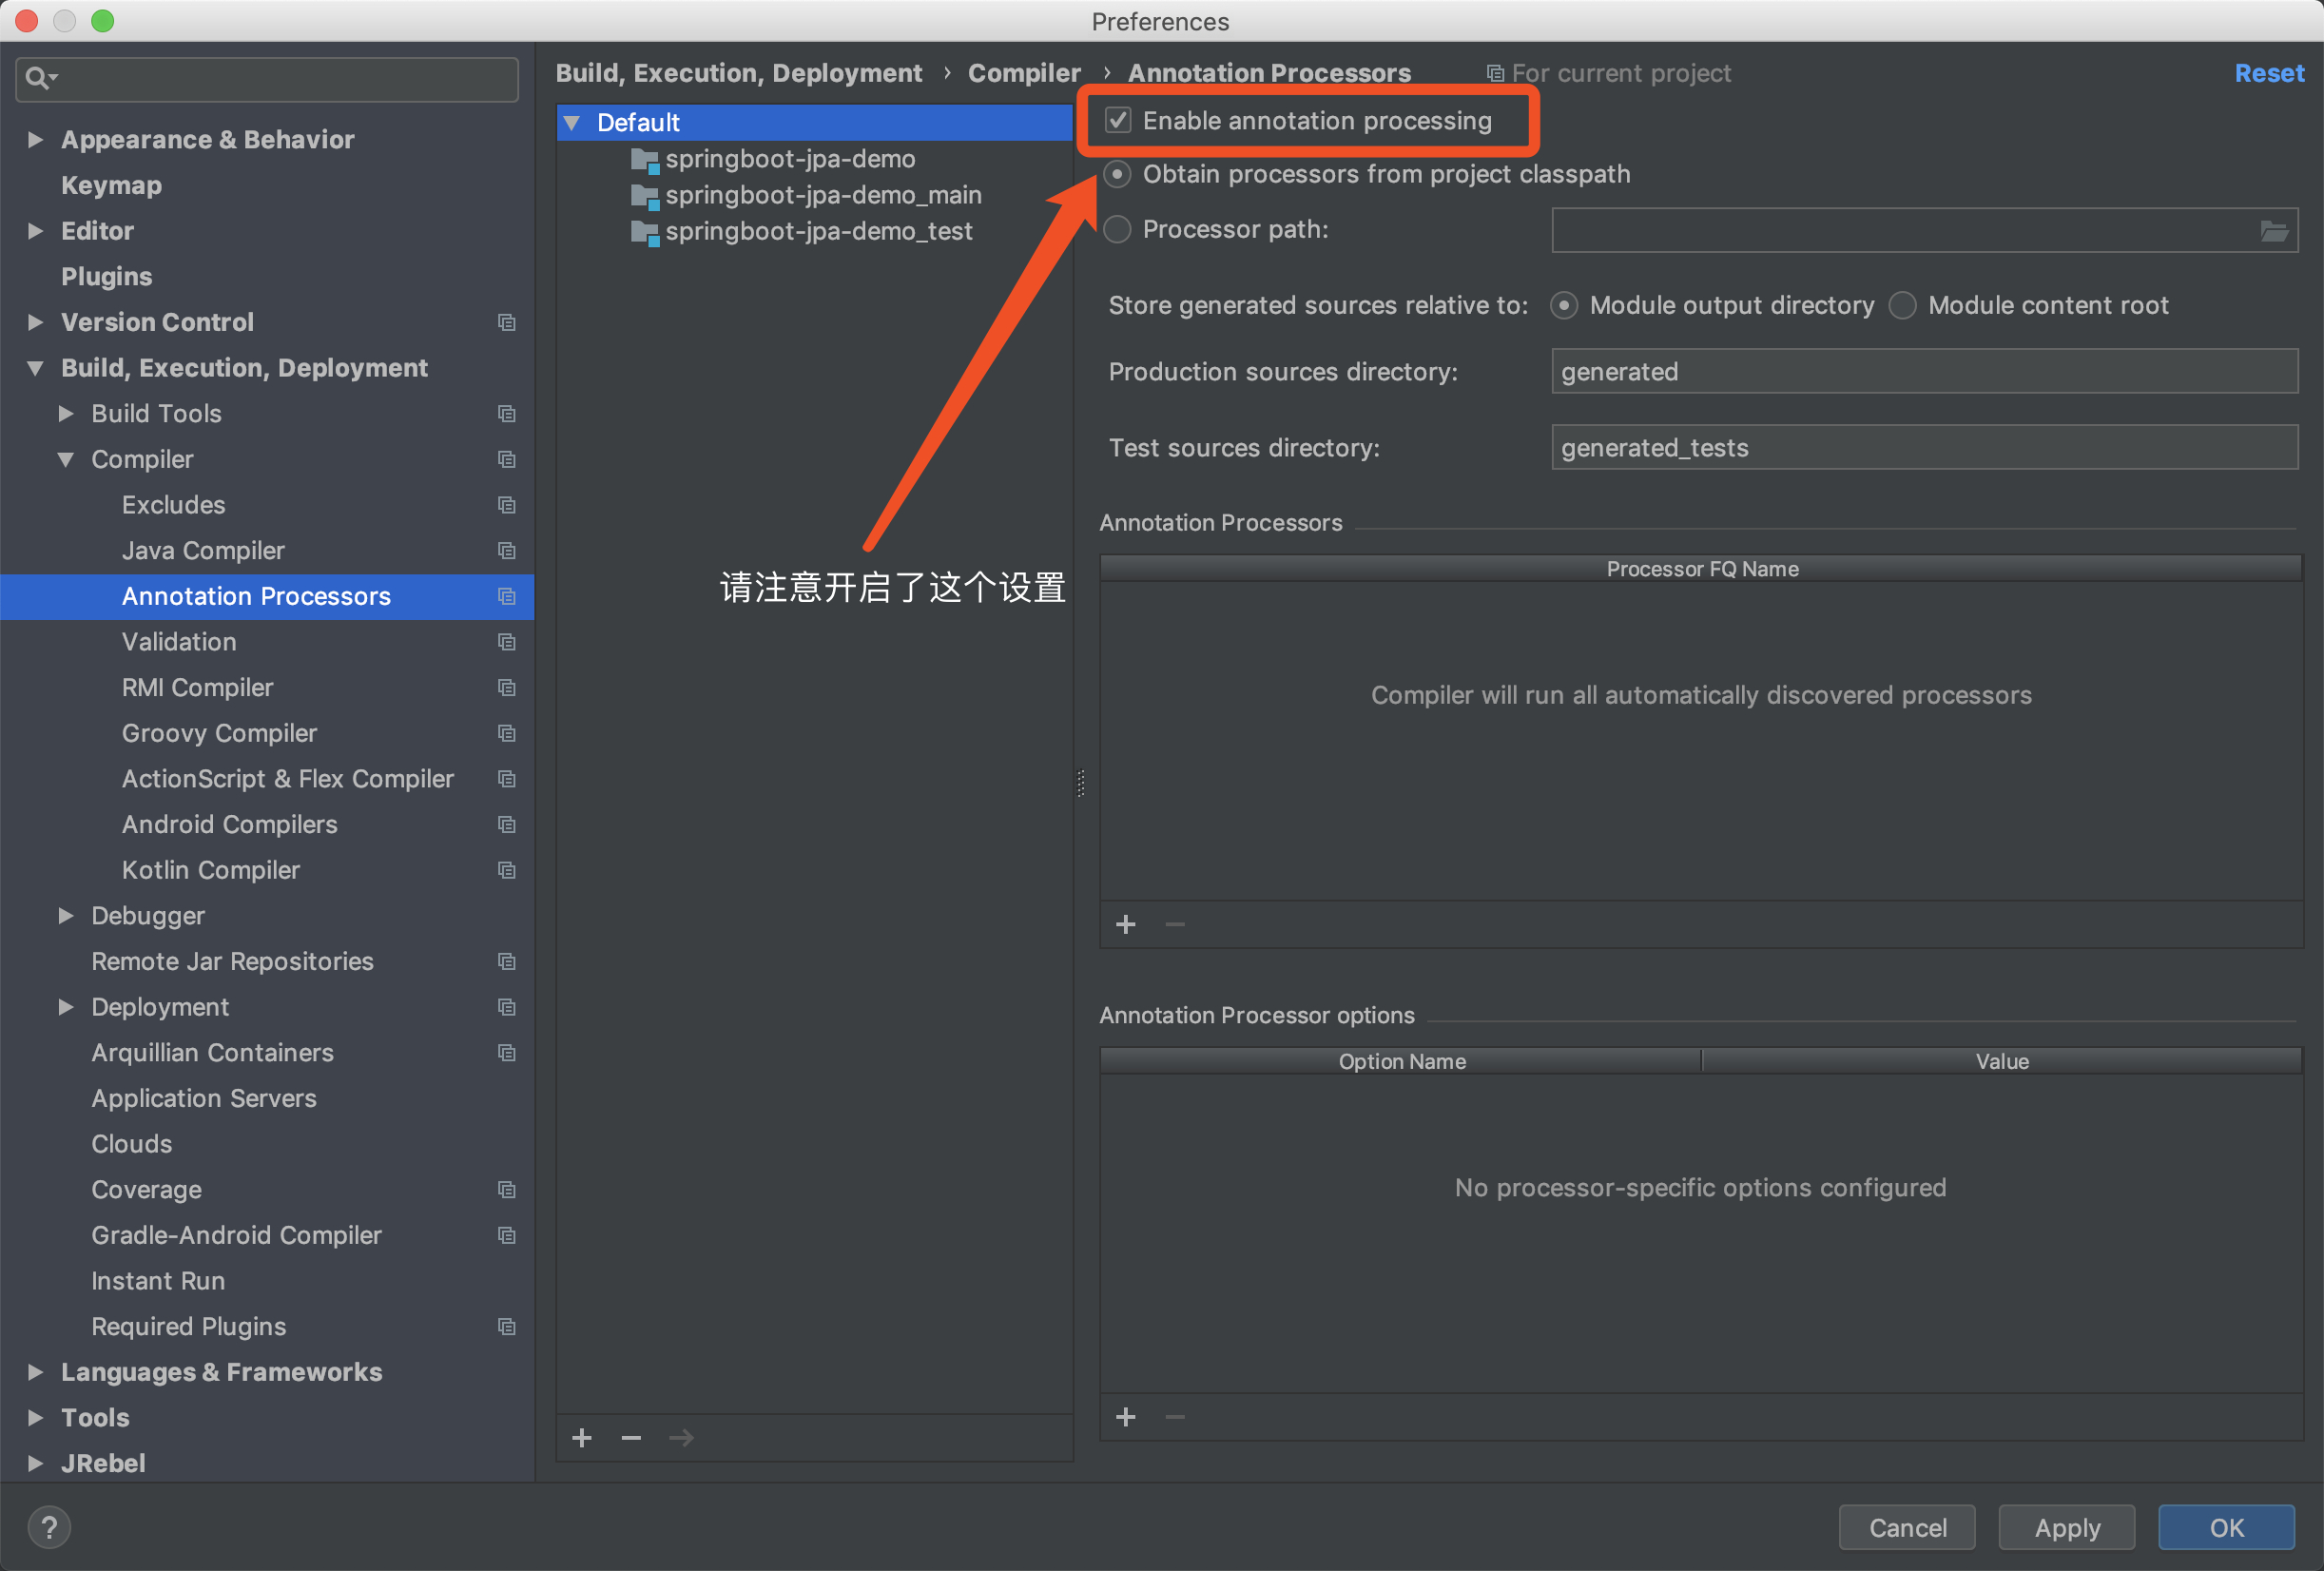Remove the profile with the minus icon
The width and height of the screenshot is (2324, 1571).
click(x=631, y=1437)
